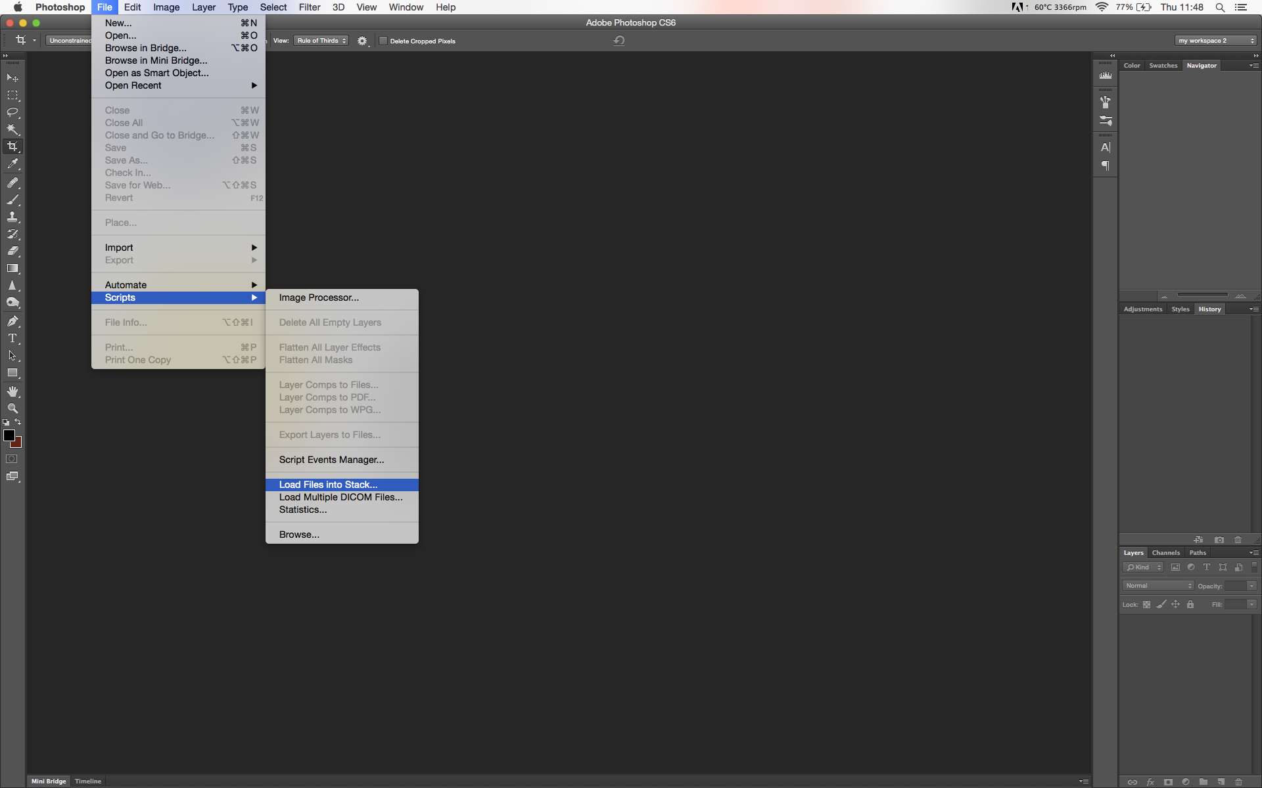Choose Script Events Manager menu item
The height and width of the screenshot is (788, 1262).
click(x=342, y=460)
